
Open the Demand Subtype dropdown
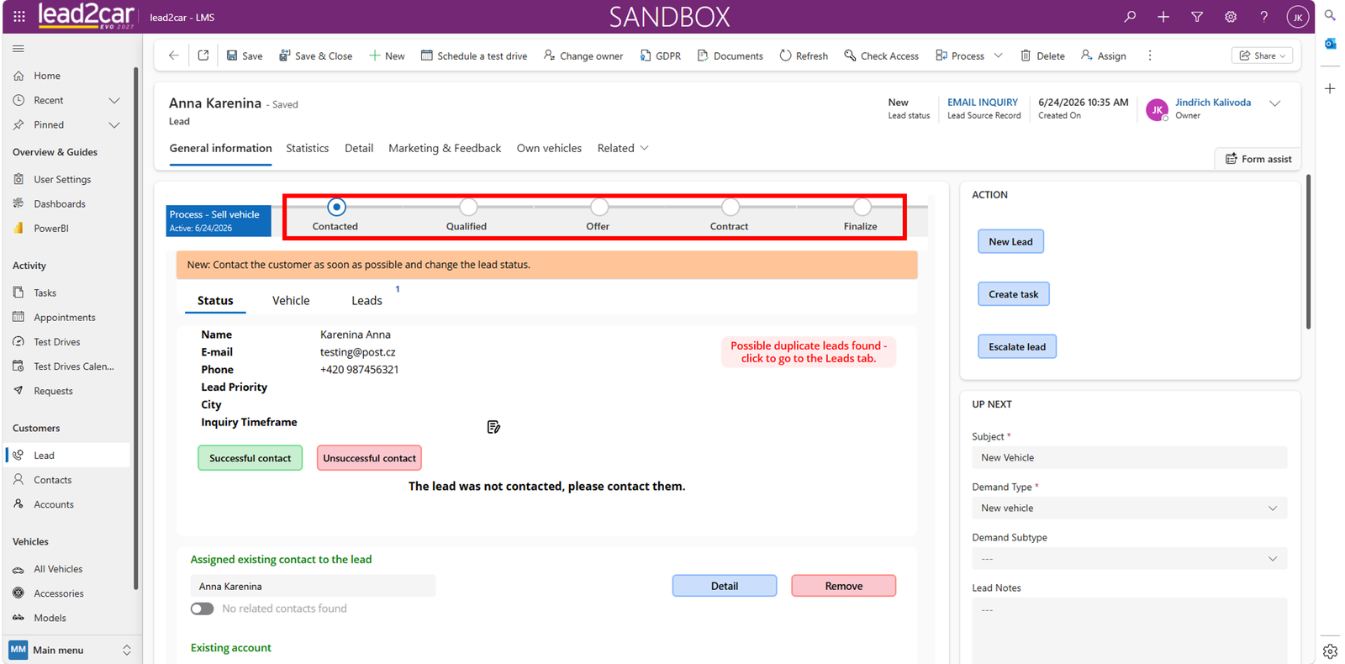coord(1129,558)
